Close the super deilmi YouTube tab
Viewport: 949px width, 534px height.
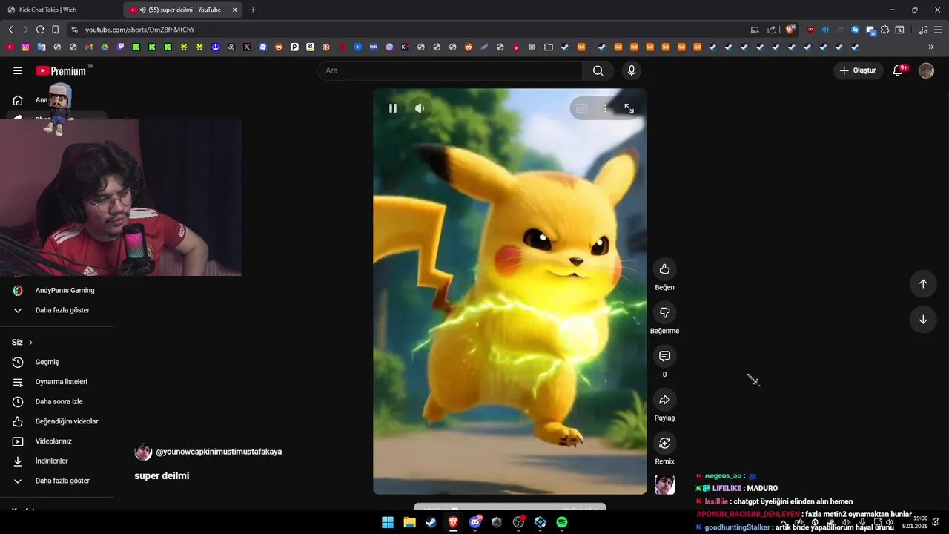coord(234,10)
